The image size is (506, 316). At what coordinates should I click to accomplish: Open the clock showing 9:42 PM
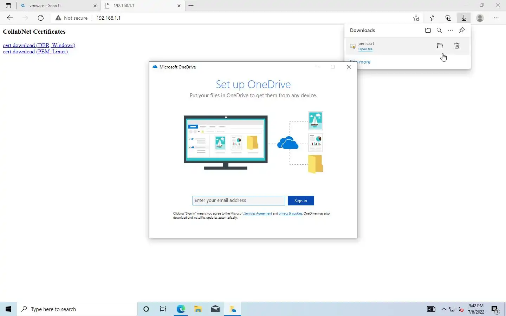[476, 309]
